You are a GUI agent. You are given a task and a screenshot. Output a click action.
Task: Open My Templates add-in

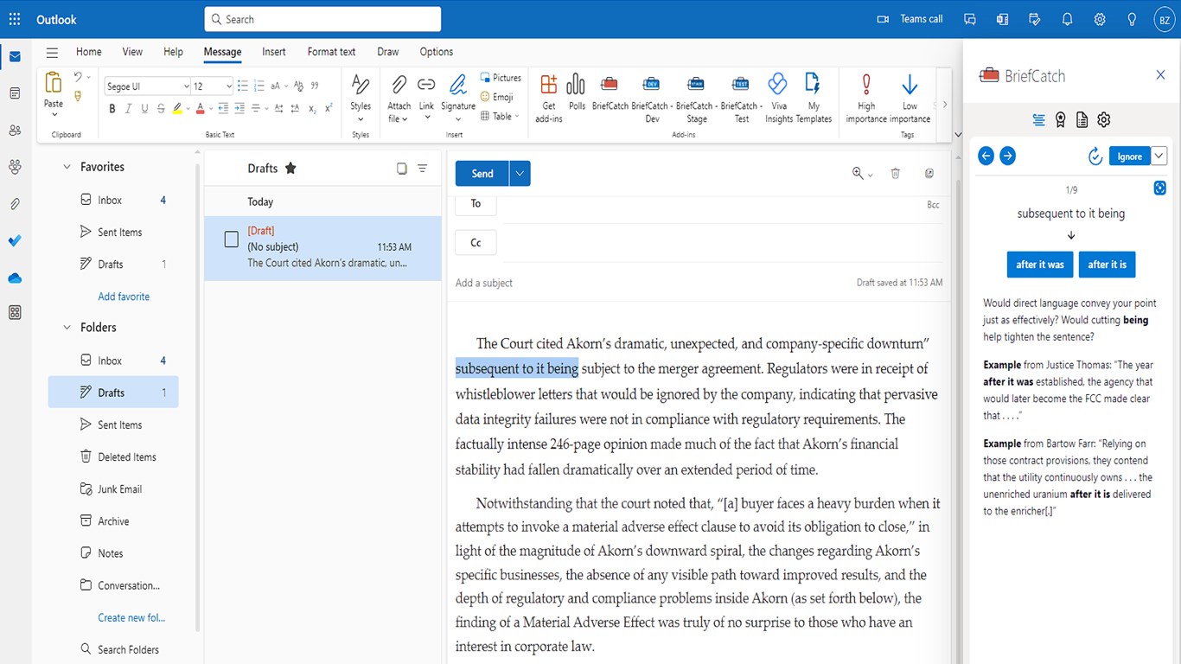[813, 98]
